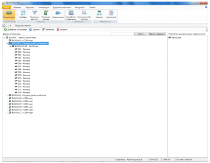The width and height of the screenshot is (210, 163).
Task: Open the orange Файл menu
Action: tap(7, 7)
